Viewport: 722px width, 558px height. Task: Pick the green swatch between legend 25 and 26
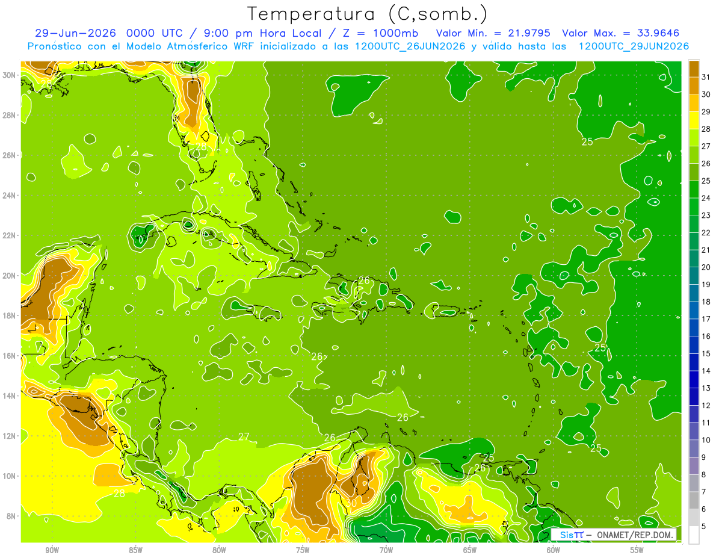pyautogui.click(x=694, y=172)
